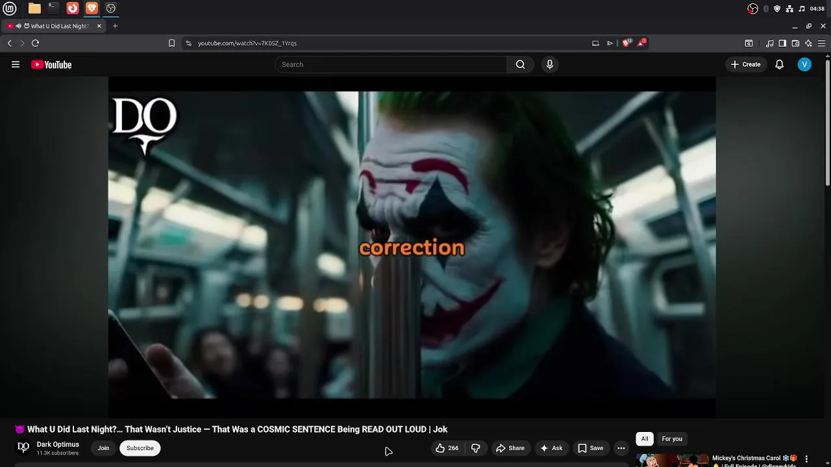Open the Dark Optimus channel avatar
The height and width of the screenshot is (467, 831).
[x=23, y=448]
